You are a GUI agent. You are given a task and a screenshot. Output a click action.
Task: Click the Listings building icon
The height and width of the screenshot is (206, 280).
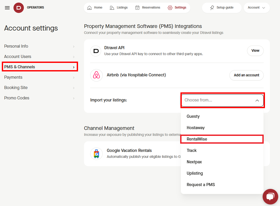tap(112, 8)
